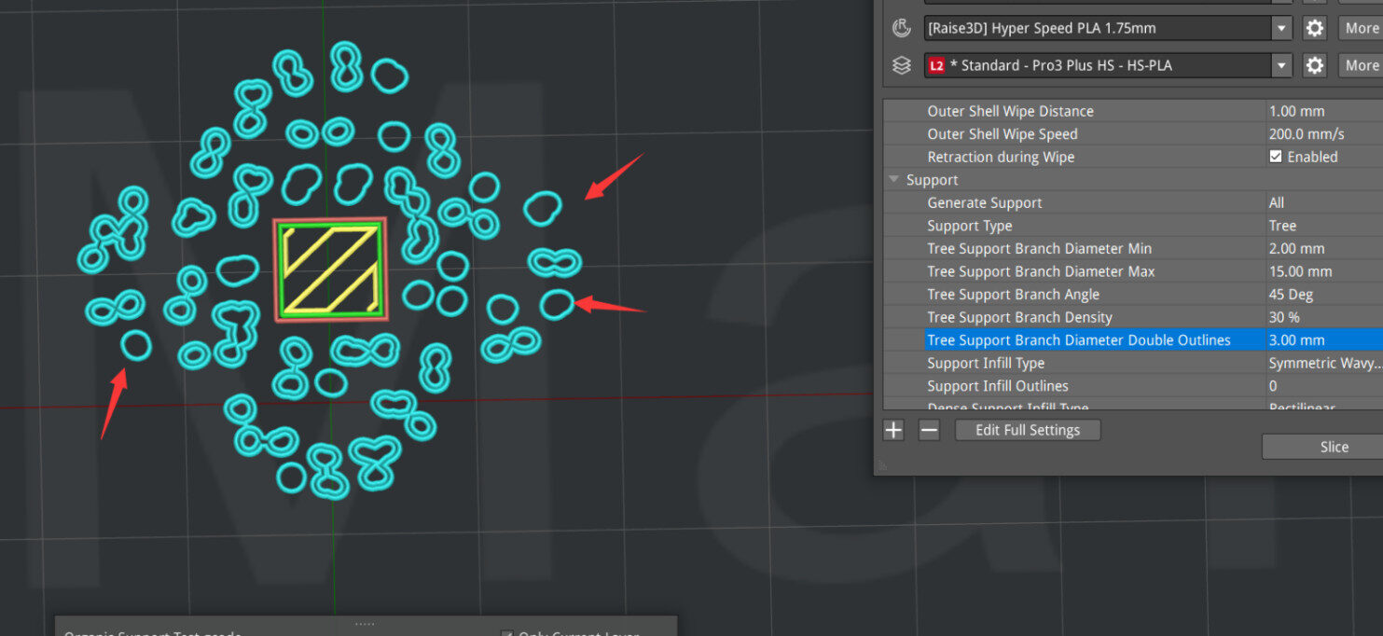Remove a setting with the minus icon
The image size is (1383, 636).
[929, 430]
